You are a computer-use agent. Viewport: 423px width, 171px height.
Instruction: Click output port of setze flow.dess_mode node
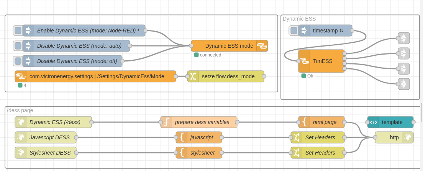pyautogui.click(x=264, y=76)
